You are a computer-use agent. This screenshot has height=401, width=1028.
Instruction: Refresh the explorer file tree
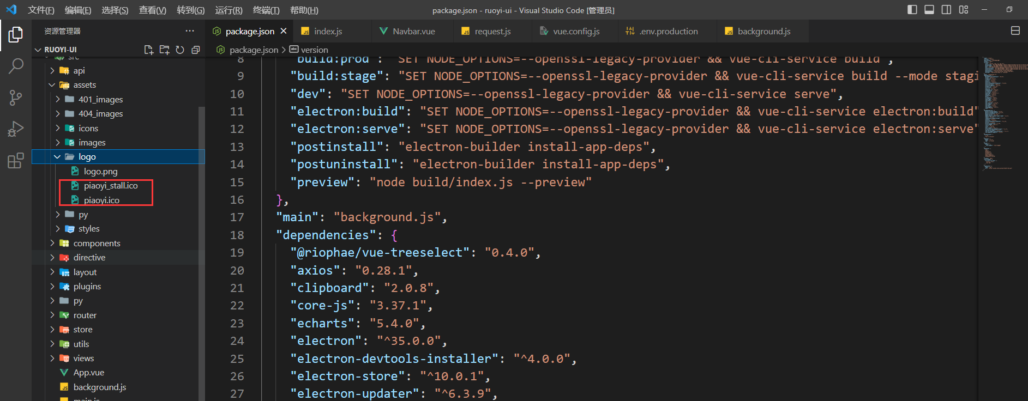pyautogui.click(x=180, y=50)
